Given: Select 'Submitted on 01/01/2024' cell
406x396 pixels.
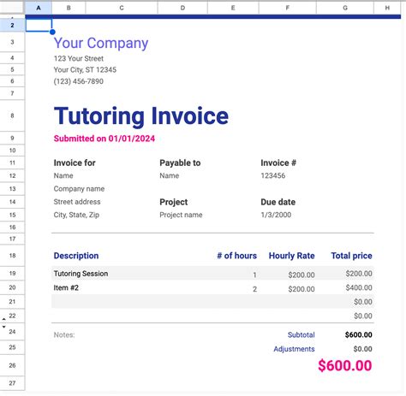Looking at the screenshot, I should pyautogui.click(x=104, y=139).
